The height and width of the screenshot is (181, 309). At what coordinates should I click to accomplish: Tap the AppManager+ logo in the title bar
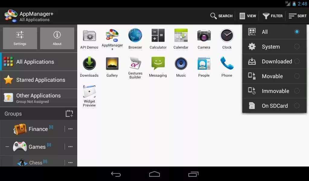tap(11, 16)
